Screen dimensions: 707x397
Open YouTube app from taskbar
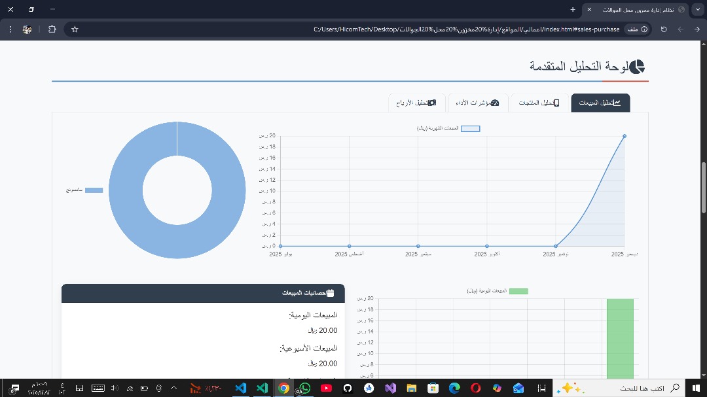pyautogui.click(x=326, y=388)
